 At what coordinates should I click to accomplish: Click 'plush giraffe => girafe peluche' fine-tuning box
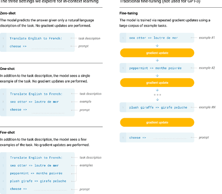pos(158,107)
